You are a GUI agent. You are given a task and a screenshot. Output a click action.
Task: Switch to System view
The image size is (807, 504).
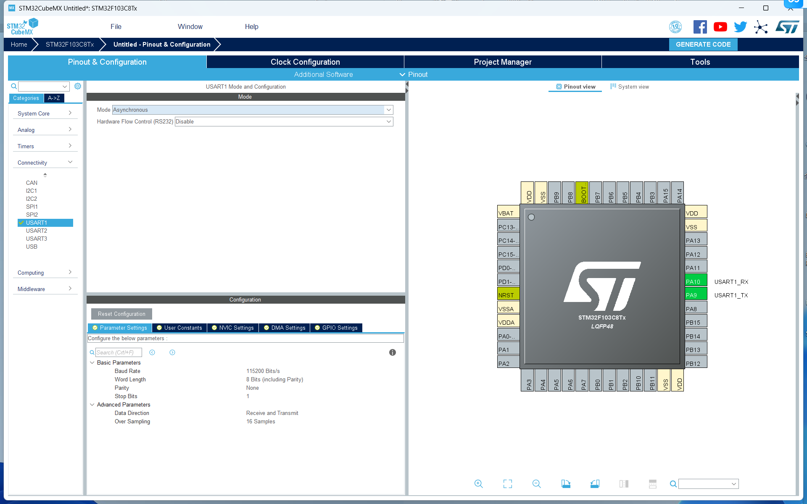(x=629, y=87)
